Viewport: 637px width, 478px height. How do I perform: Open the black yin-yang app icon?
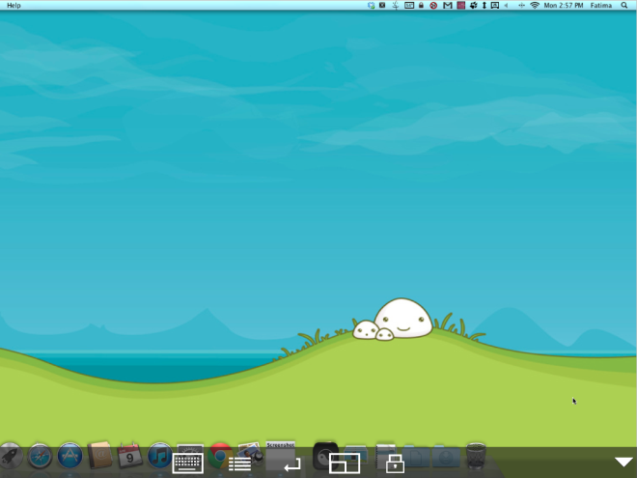[325, 455]
